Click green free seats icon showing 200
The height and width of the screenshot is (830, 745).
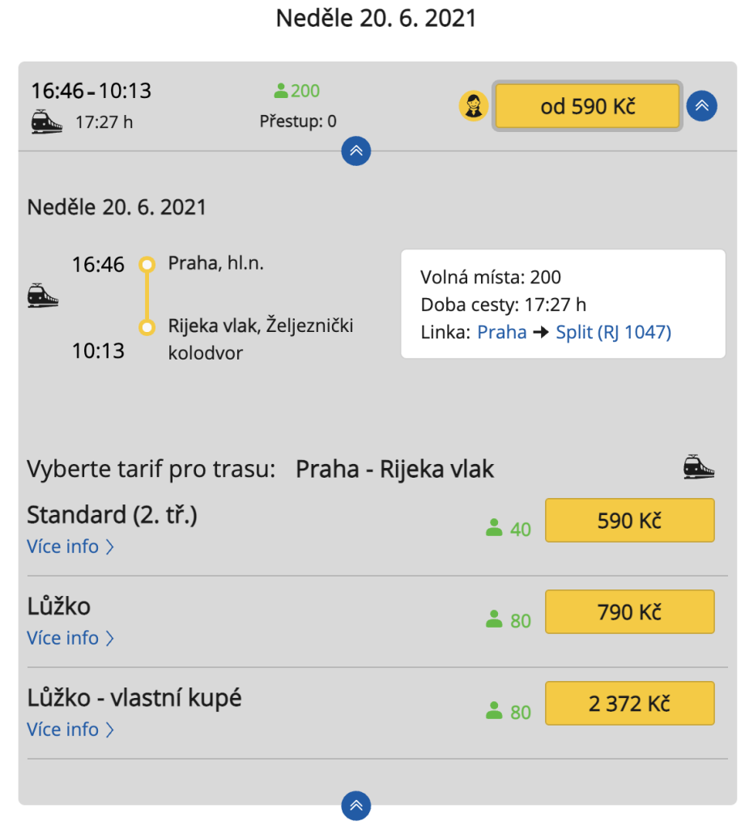281,91
